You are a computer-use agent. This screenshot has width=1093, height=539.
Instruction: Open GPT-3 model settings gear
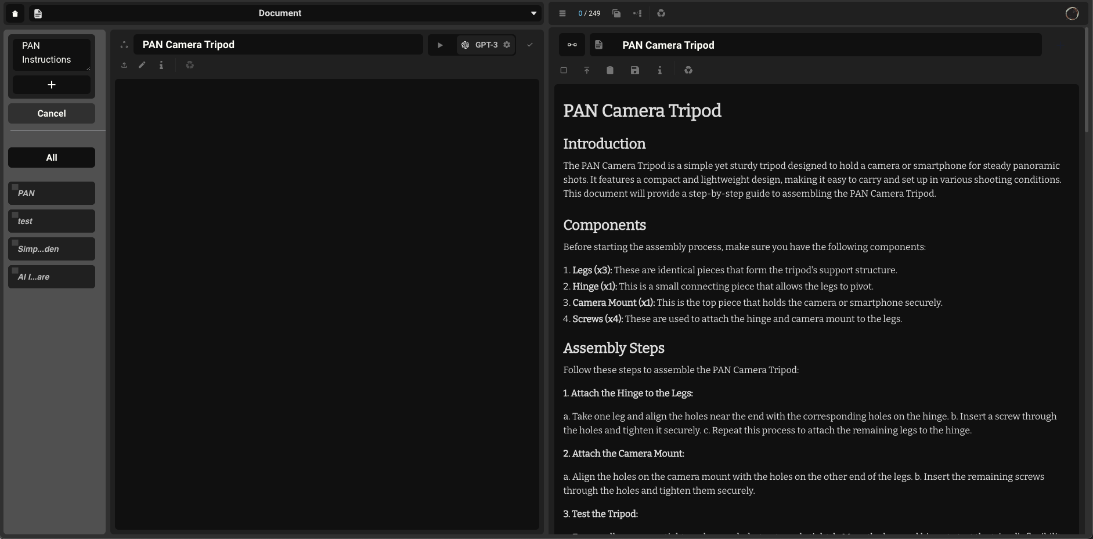(x=507, y=45)
